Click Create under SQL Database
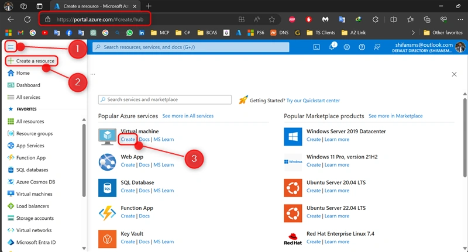Image resolution: width=468 pixels, height=252 pixels. (128, 191)
